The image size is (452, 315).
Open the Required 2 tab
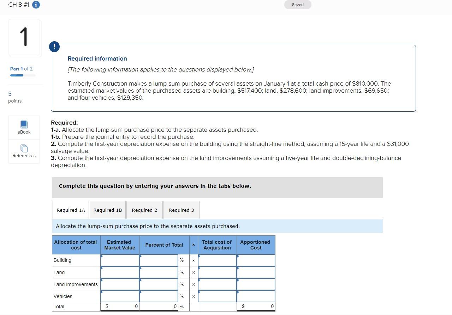tap(144, 210)
